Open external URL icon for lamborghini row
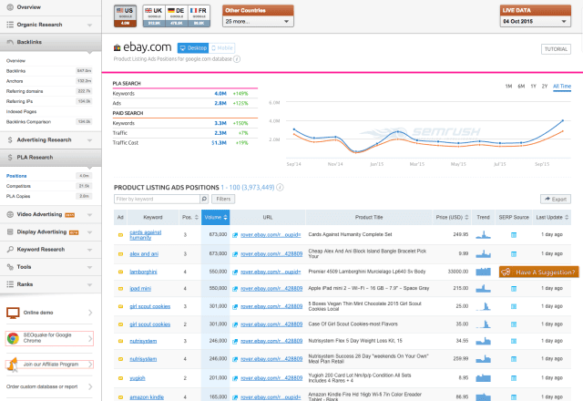The width and height of the screenshot is (583, 401). [x=235, y=272]
